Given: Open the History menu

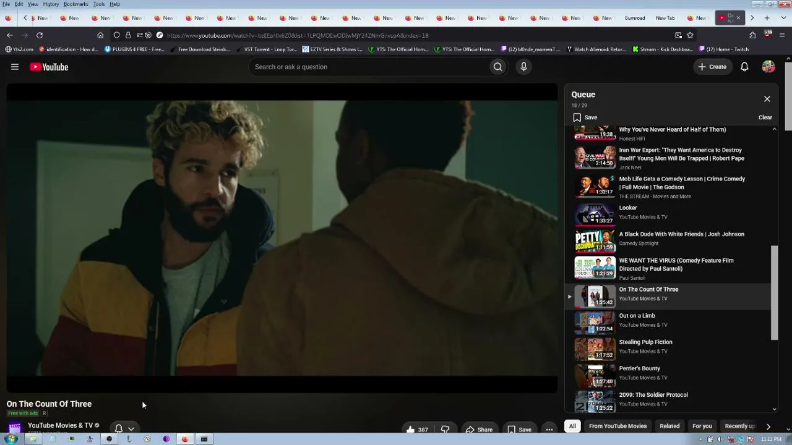Looking at the screenshot, I should (x=51, y=4).
